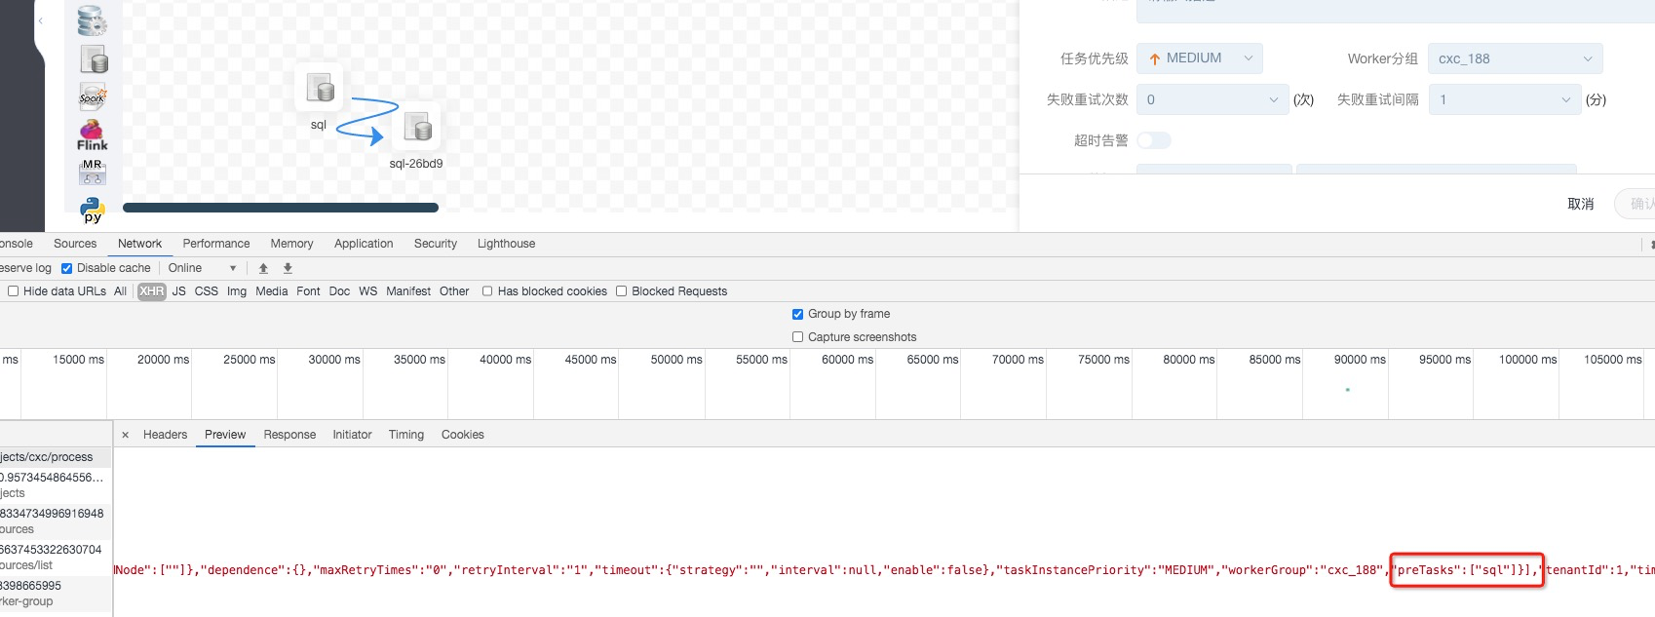1655x617 pixels.
Task: Enable Hide data URLs checkbox
Action: click(x=14, y=291)
